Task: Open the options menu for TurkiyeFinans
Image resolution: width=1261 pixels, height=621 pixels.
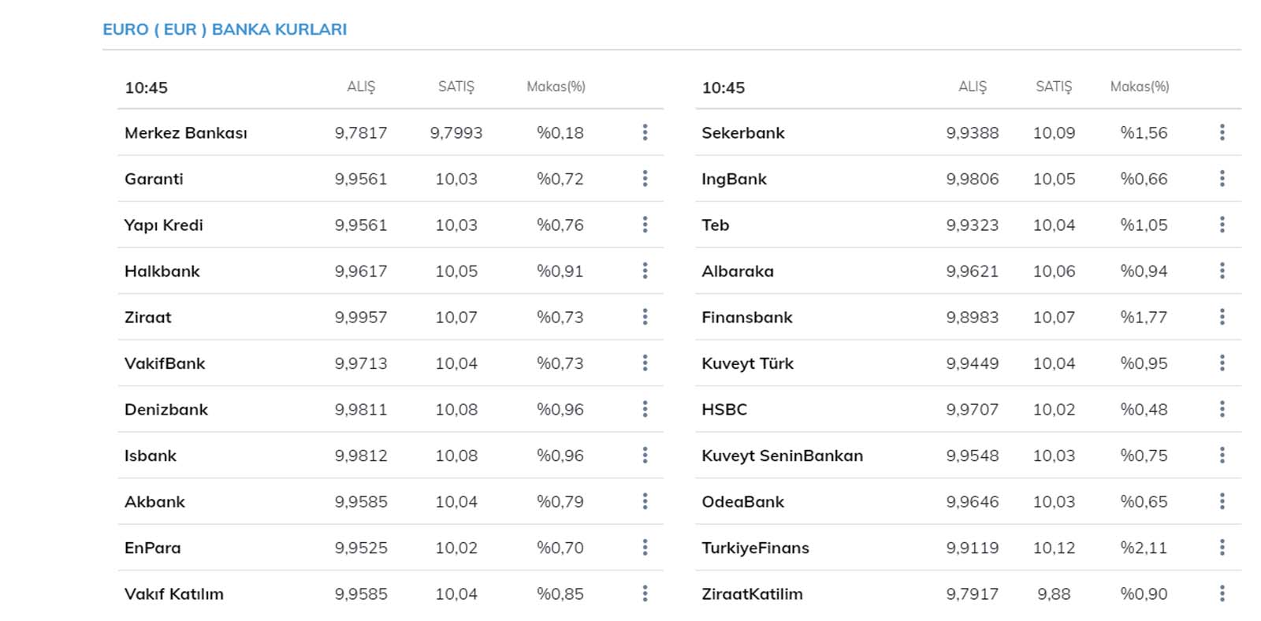Action: (x=1222, y=548)
